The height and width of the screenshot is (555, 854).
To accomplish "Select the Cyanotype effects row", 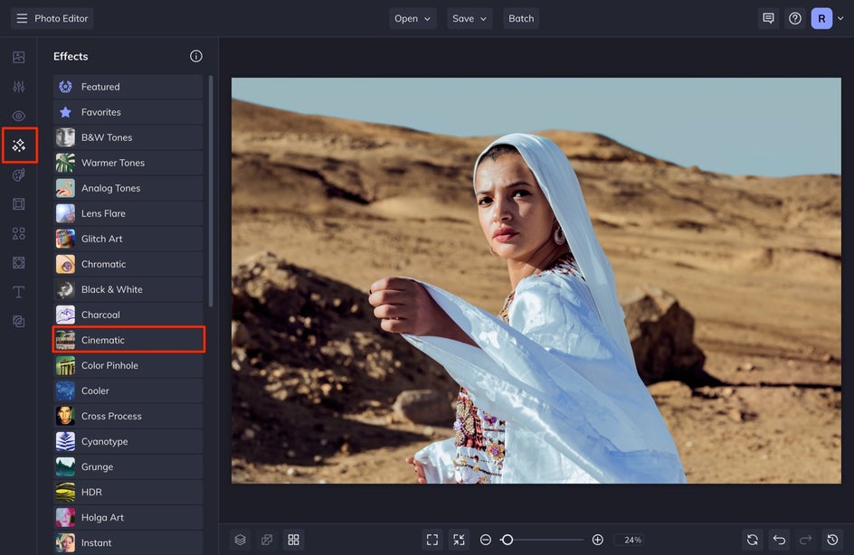I will [x=128, y=441].
